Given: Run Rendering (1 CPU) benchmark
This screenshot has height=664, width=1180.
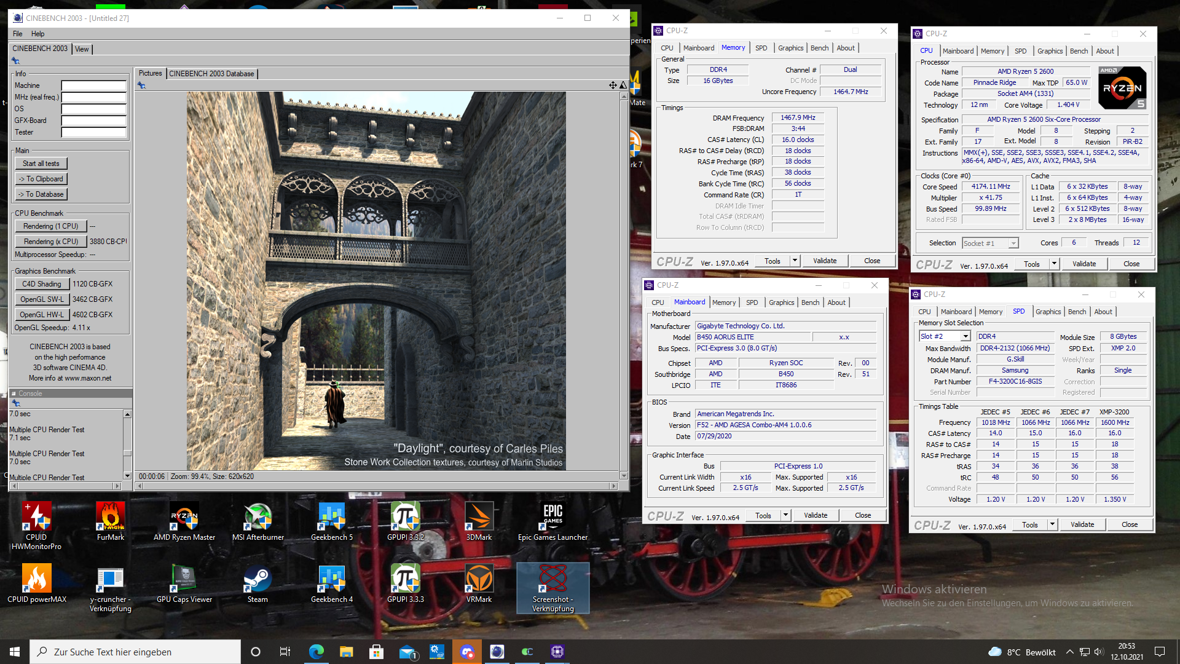Looking at the screenshot, I should tap(51, 226).
